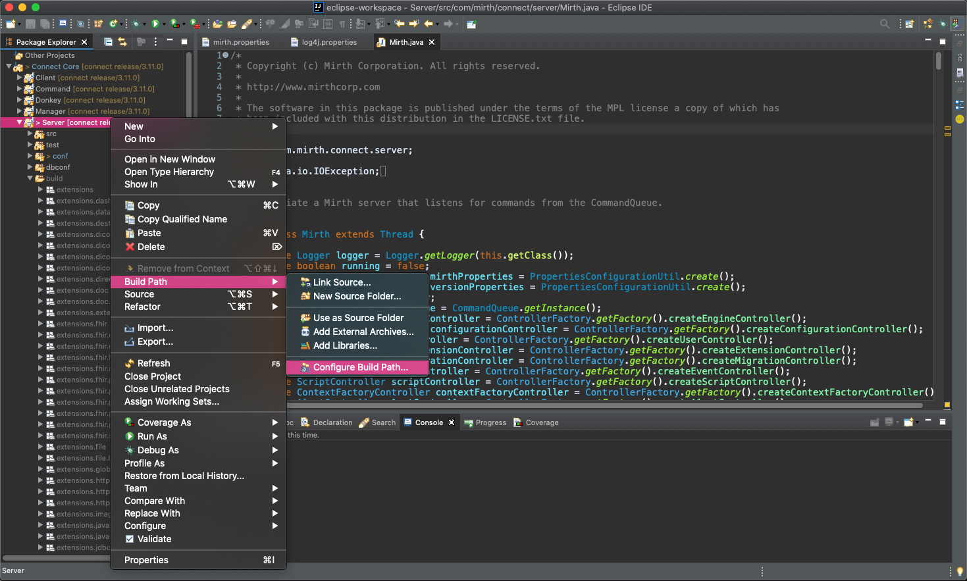The image size is (967, 581).
Task: Click the Pin Editor toolbar icon
Action: [x=471, y=24]
